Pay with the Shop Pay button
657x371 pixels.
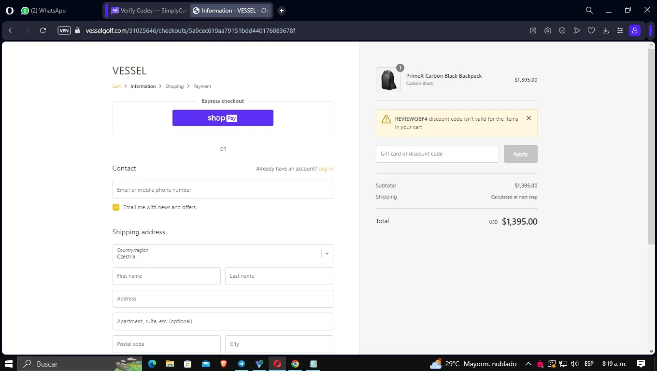click(x=223, y=118)
